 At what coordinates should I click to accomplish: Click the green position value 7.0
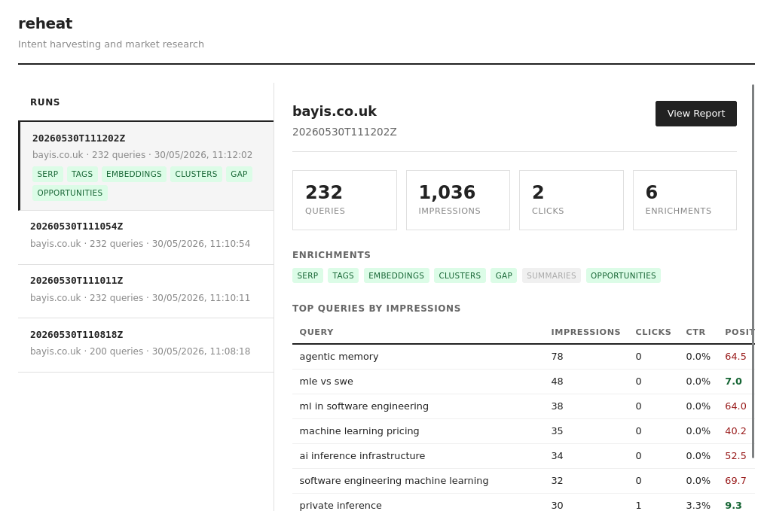[x=733, y=382]
